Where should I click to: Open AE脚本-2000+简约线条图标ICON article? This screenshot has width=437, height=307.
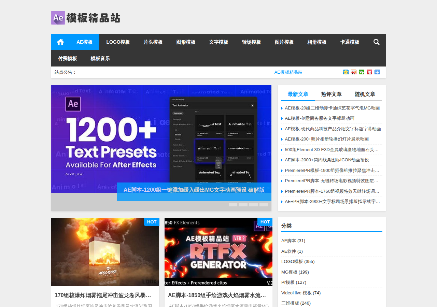(x=327, y=160)
